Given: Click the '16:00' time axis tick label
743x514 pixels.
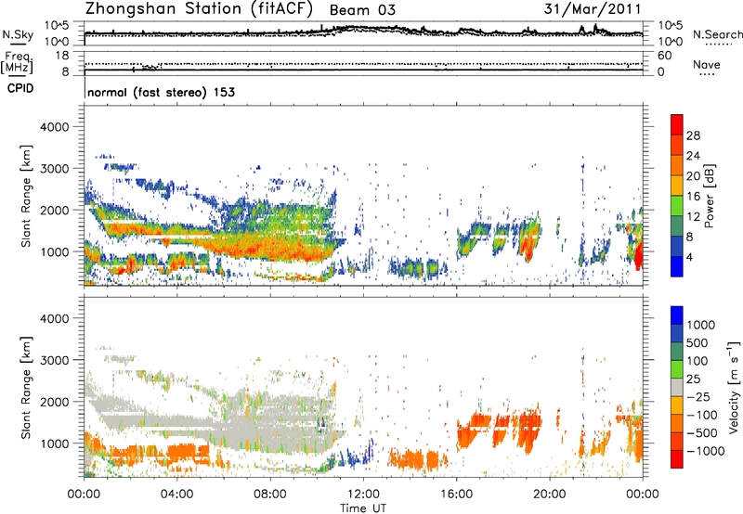Looking at the screenshot, I should pos(456,495).
